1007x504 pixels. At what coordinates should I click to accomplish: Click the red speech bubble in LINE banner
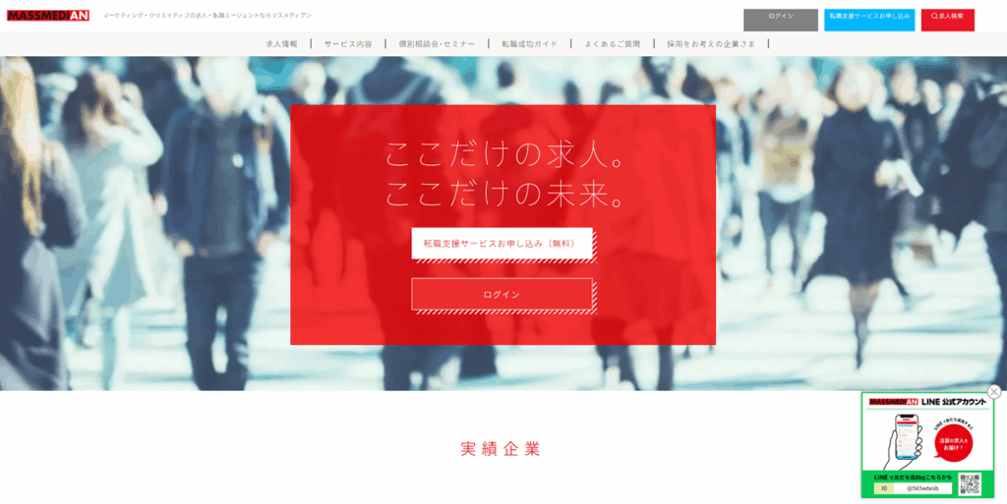[954, 443]
